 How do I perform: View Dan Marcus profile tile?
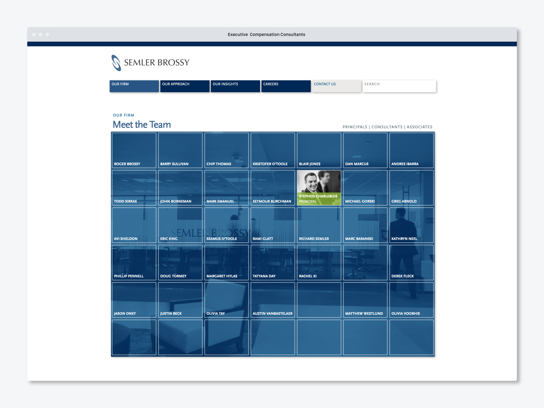365,150
